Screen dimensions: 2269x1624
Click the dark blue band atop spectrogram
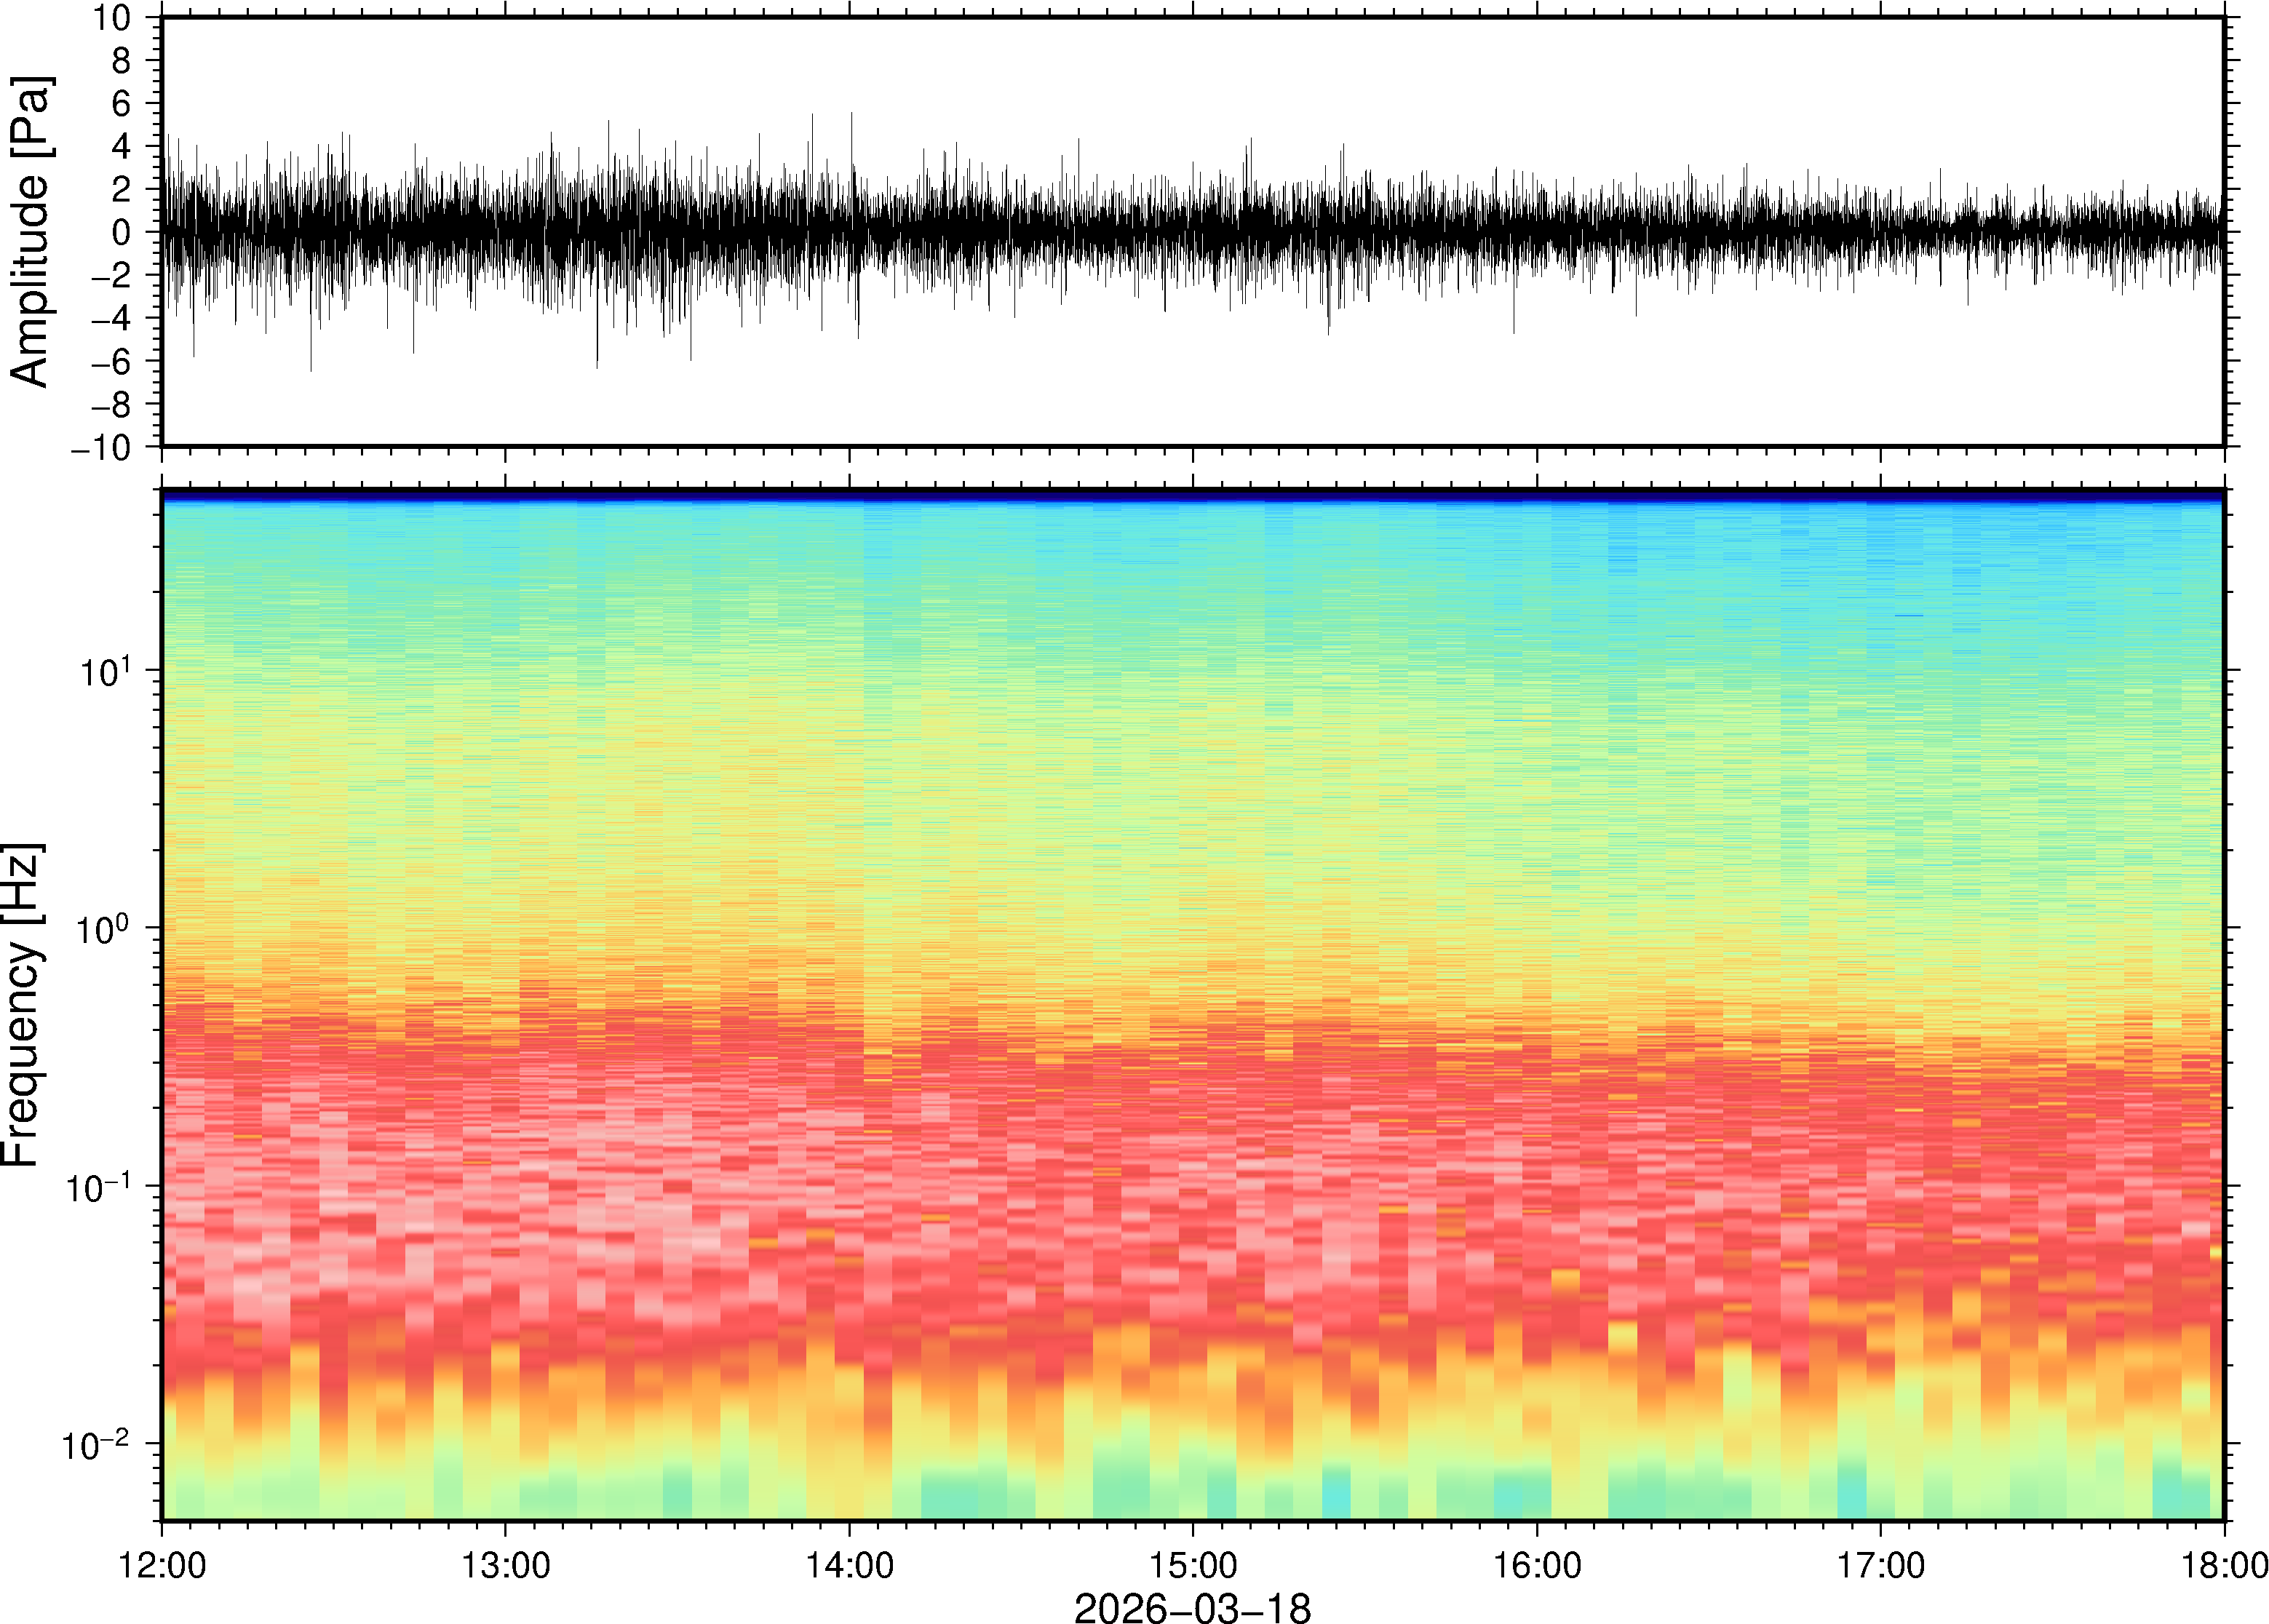pyautogui.click(x=1192, y=495)
